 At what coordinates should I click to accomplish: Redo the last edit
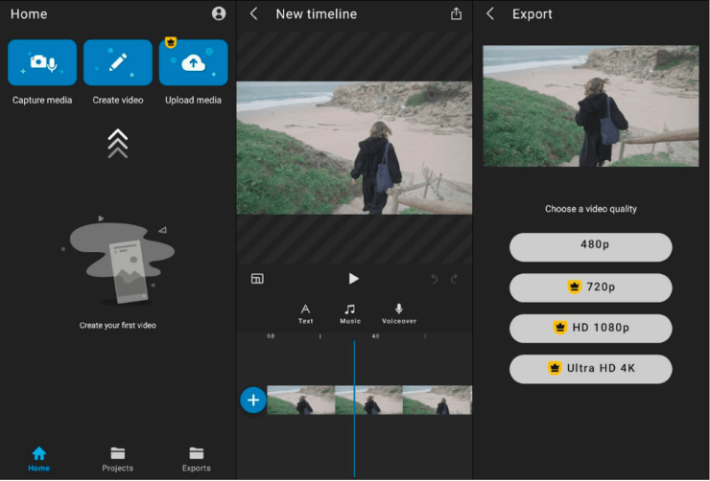pyautogui.click(x=454, y=279)
